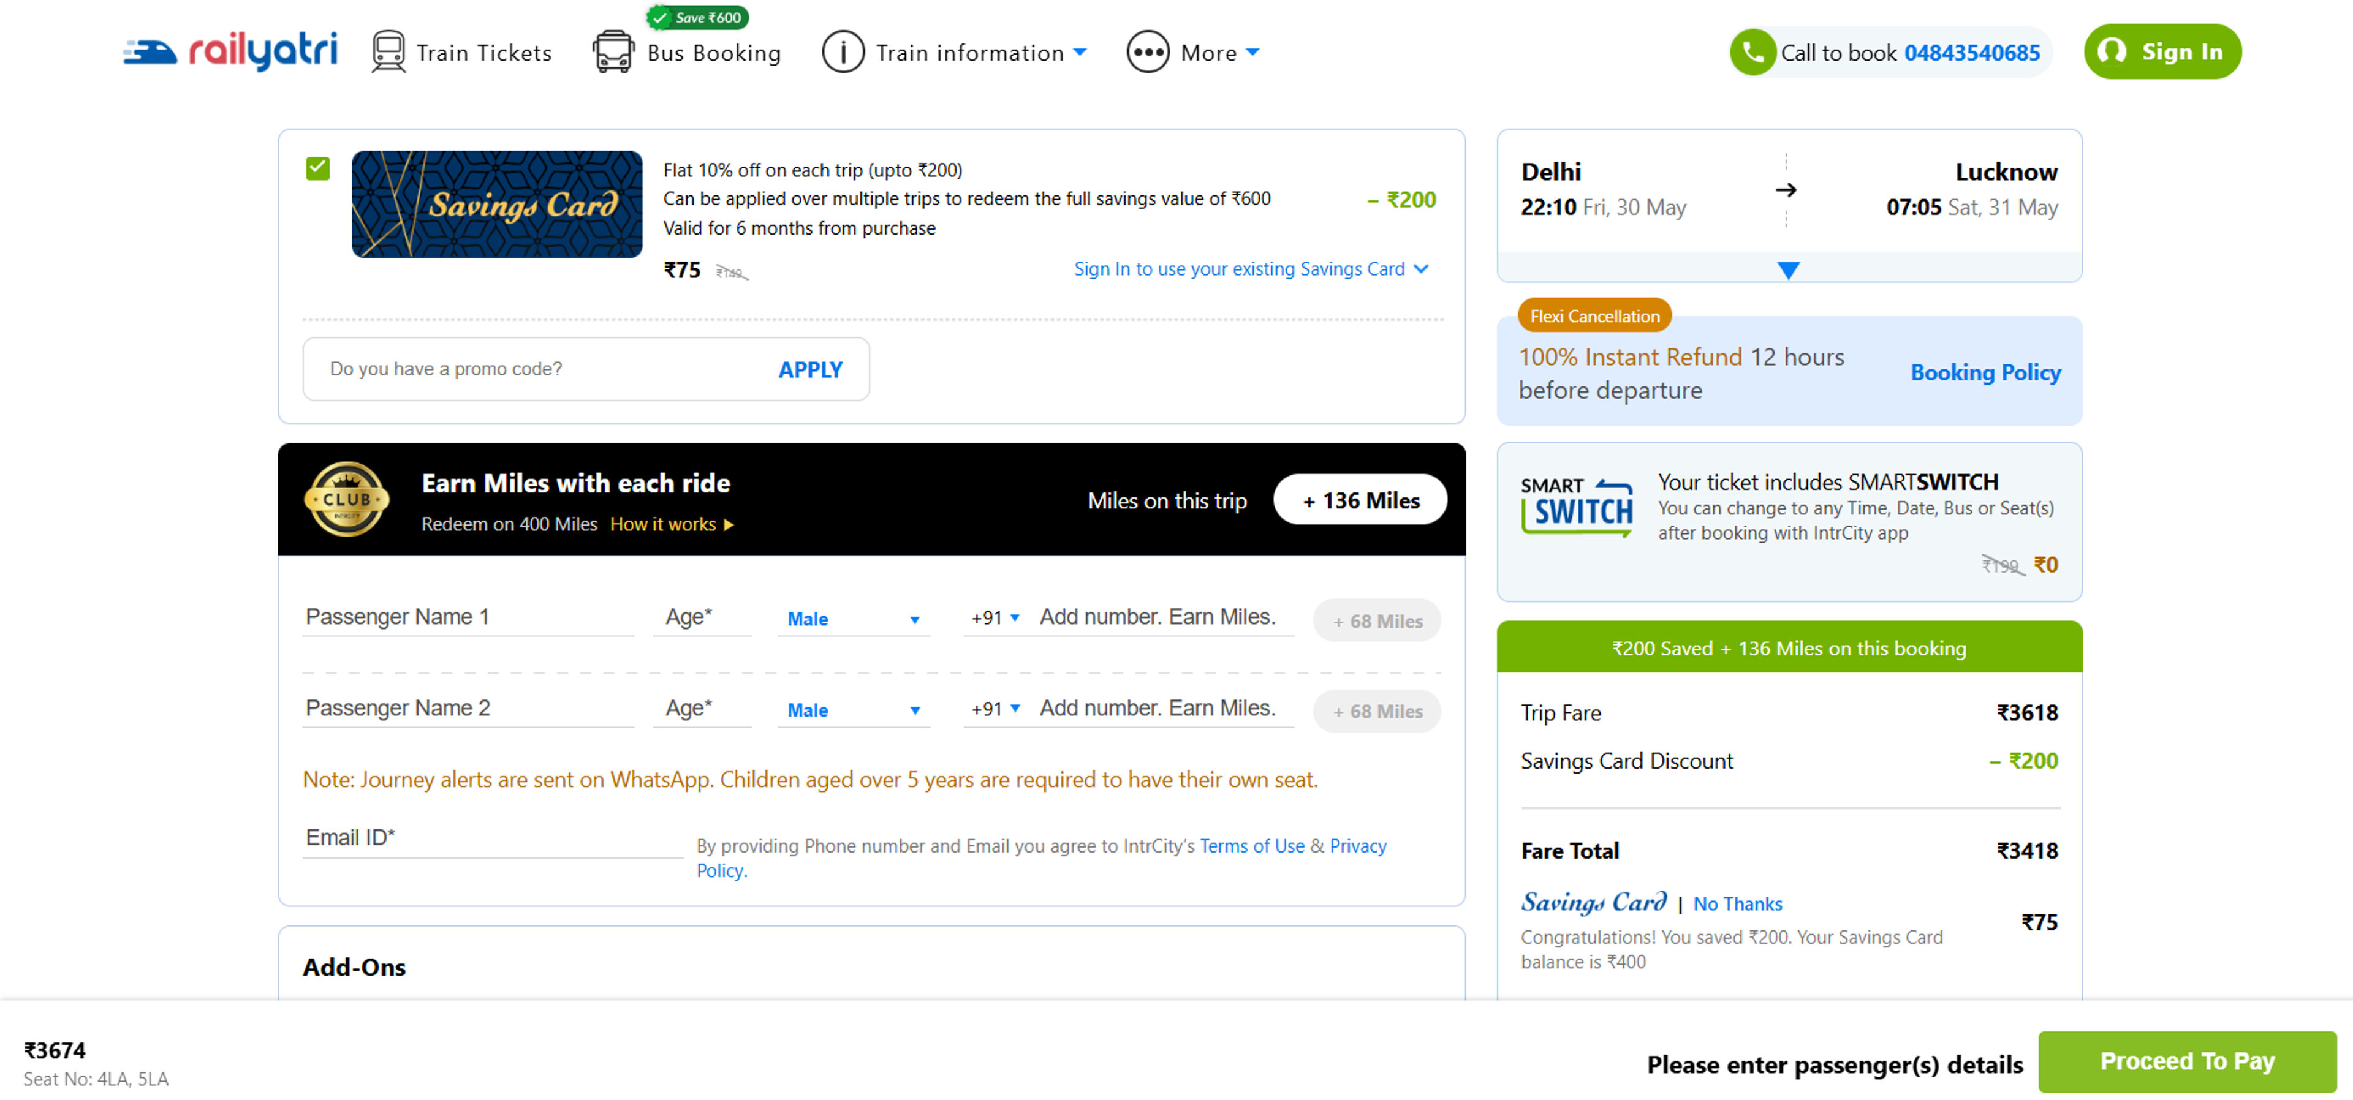Click the ₹3674 total at bottom

pos(55,1051)
